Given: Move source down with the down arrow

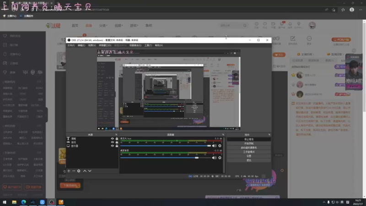Looking at the screenshot, I should pos(90,171).
